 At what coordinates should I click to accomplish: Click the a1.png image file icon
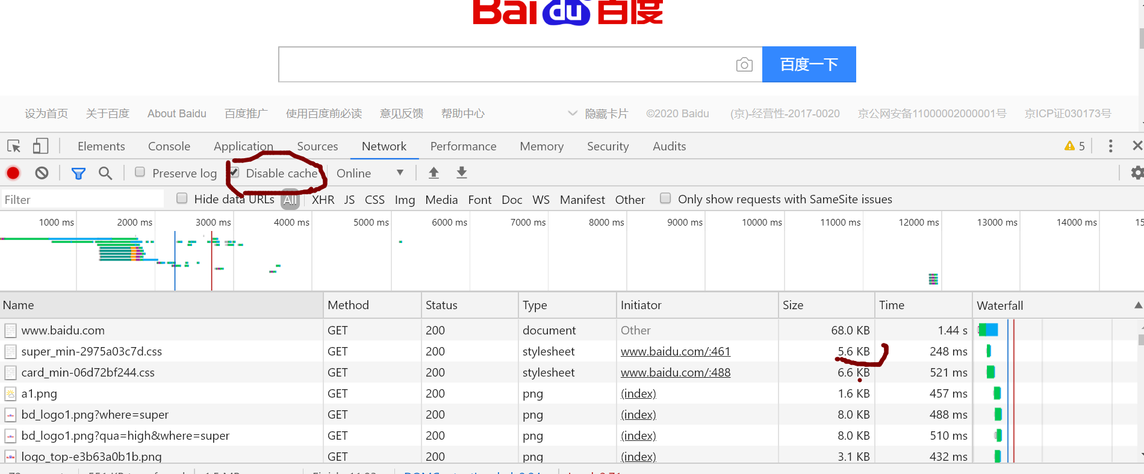pyautogui.click(x=10, y=394)
